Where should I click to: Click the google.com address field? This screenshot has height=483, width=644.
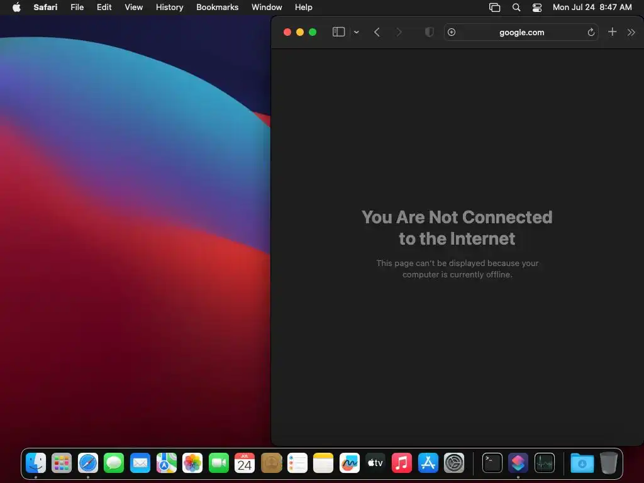pyautogui.click(x=521, y=32)
